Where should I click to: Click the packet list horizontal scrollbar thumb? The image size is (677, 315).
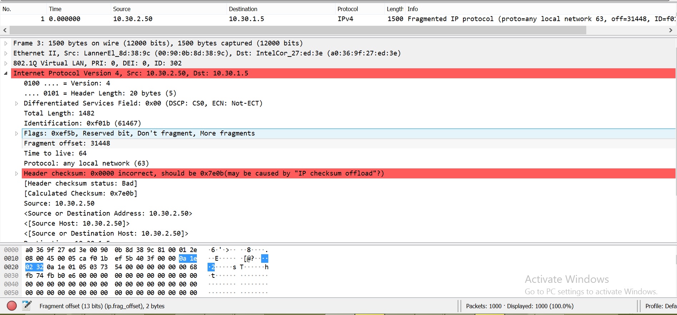(298, 30)
